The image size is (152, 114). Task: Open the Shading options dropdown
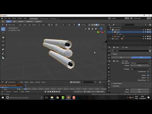click(x=103, y=25)
